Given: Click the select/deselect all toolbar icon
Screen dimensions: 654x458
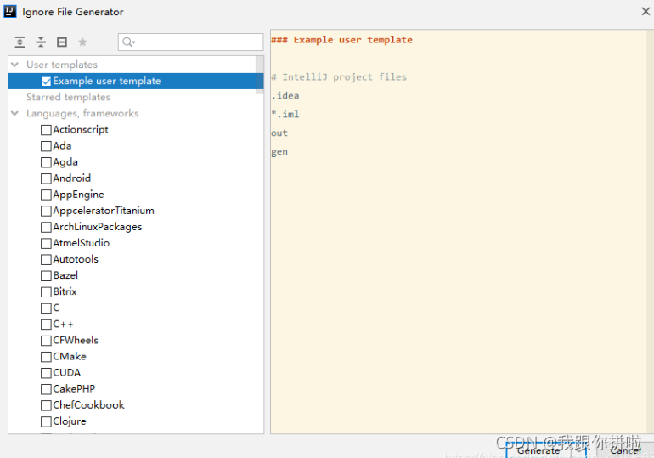Looking at the screenshot, I should pyautogui.click(x=62, y=42).
